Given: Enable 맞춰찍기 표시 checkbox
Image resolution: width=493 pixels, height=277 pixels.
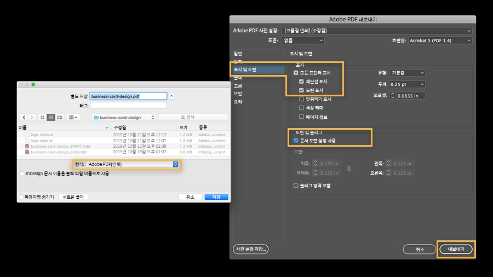Looking at the screenshot, I should tap(301, 99).
